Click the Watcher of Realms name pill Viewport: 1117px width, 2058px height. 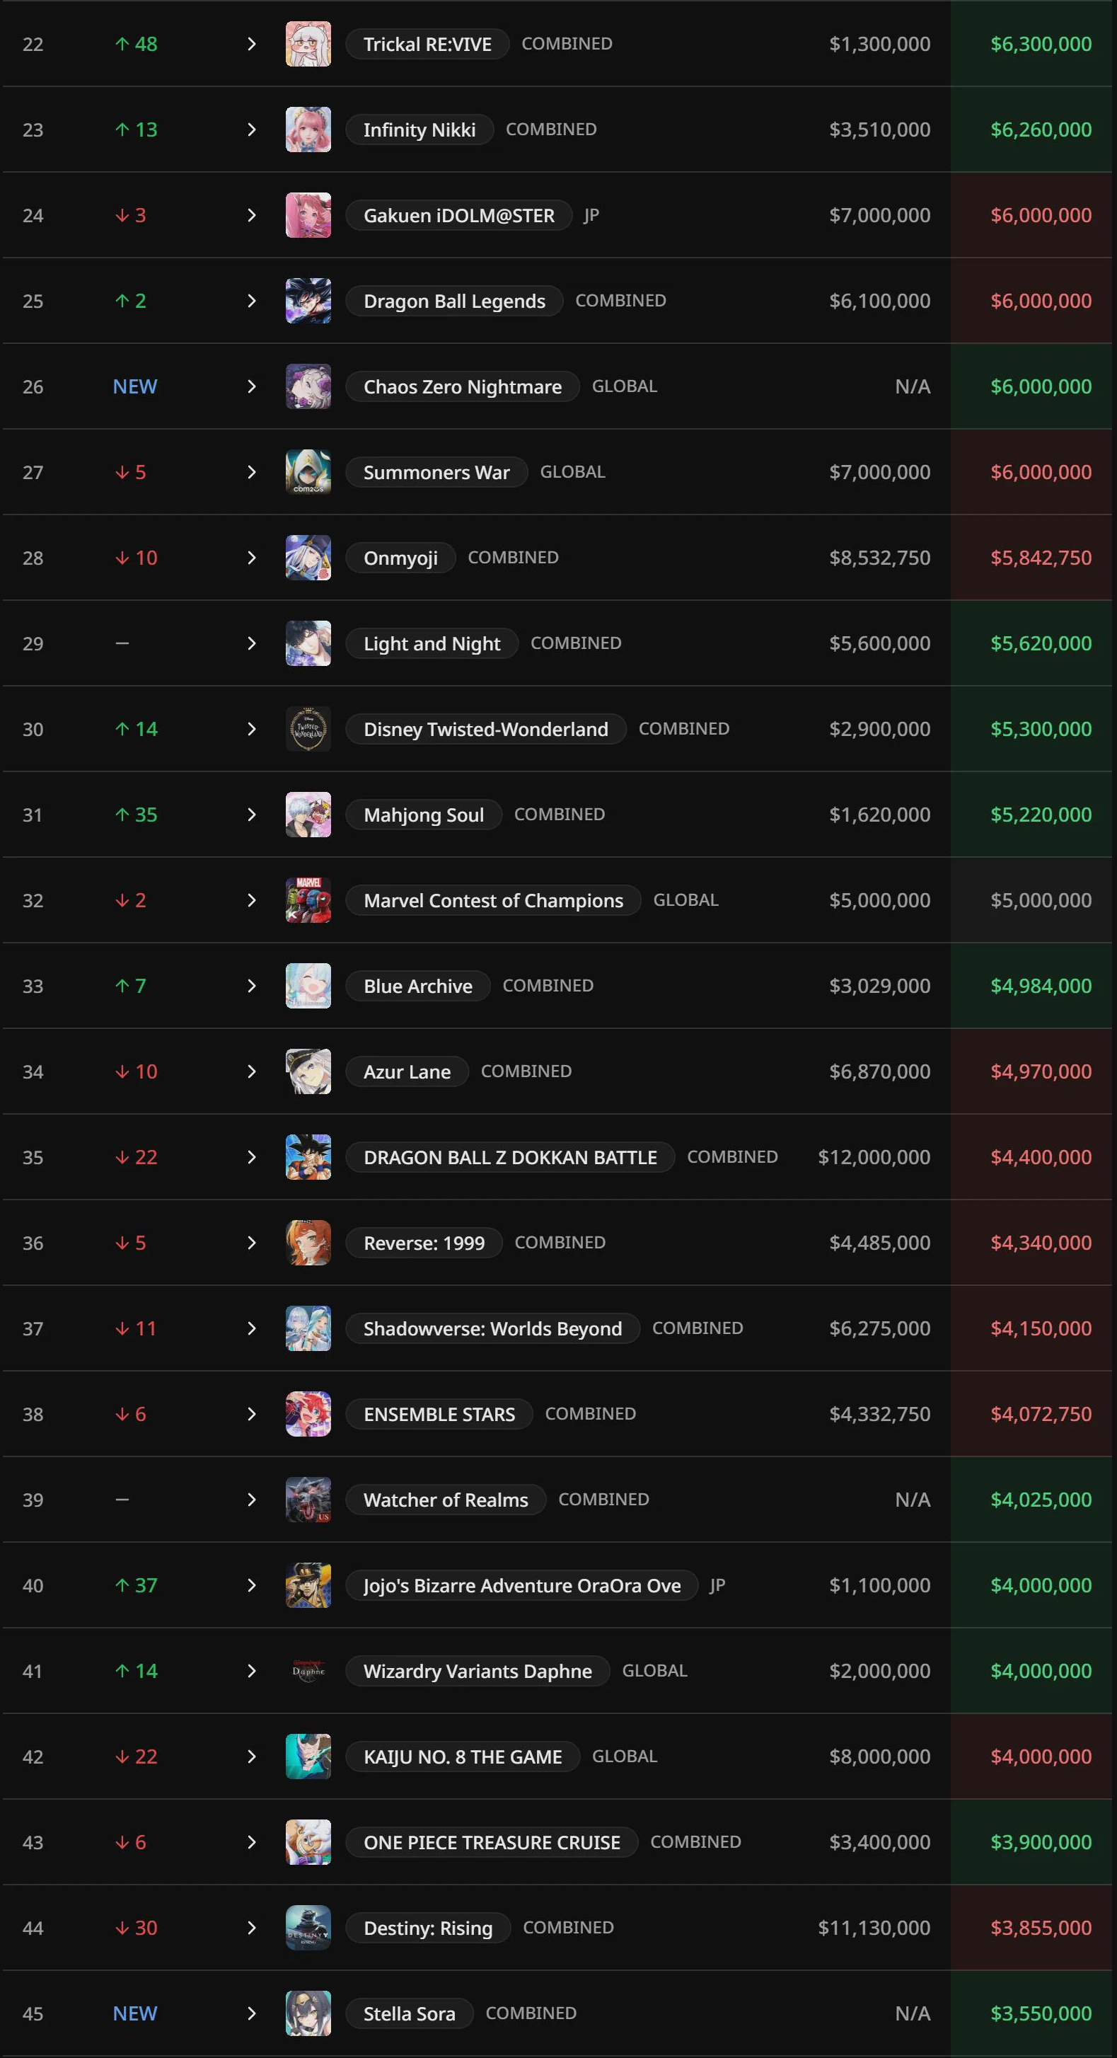coord(446,1500)
